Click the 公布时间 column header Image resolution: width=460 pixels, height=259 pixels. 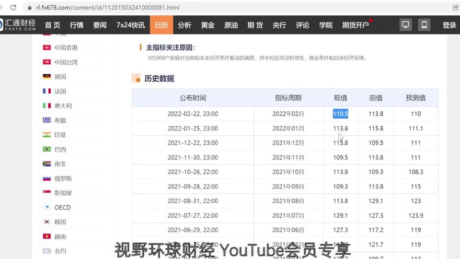(x=193, y=98)
